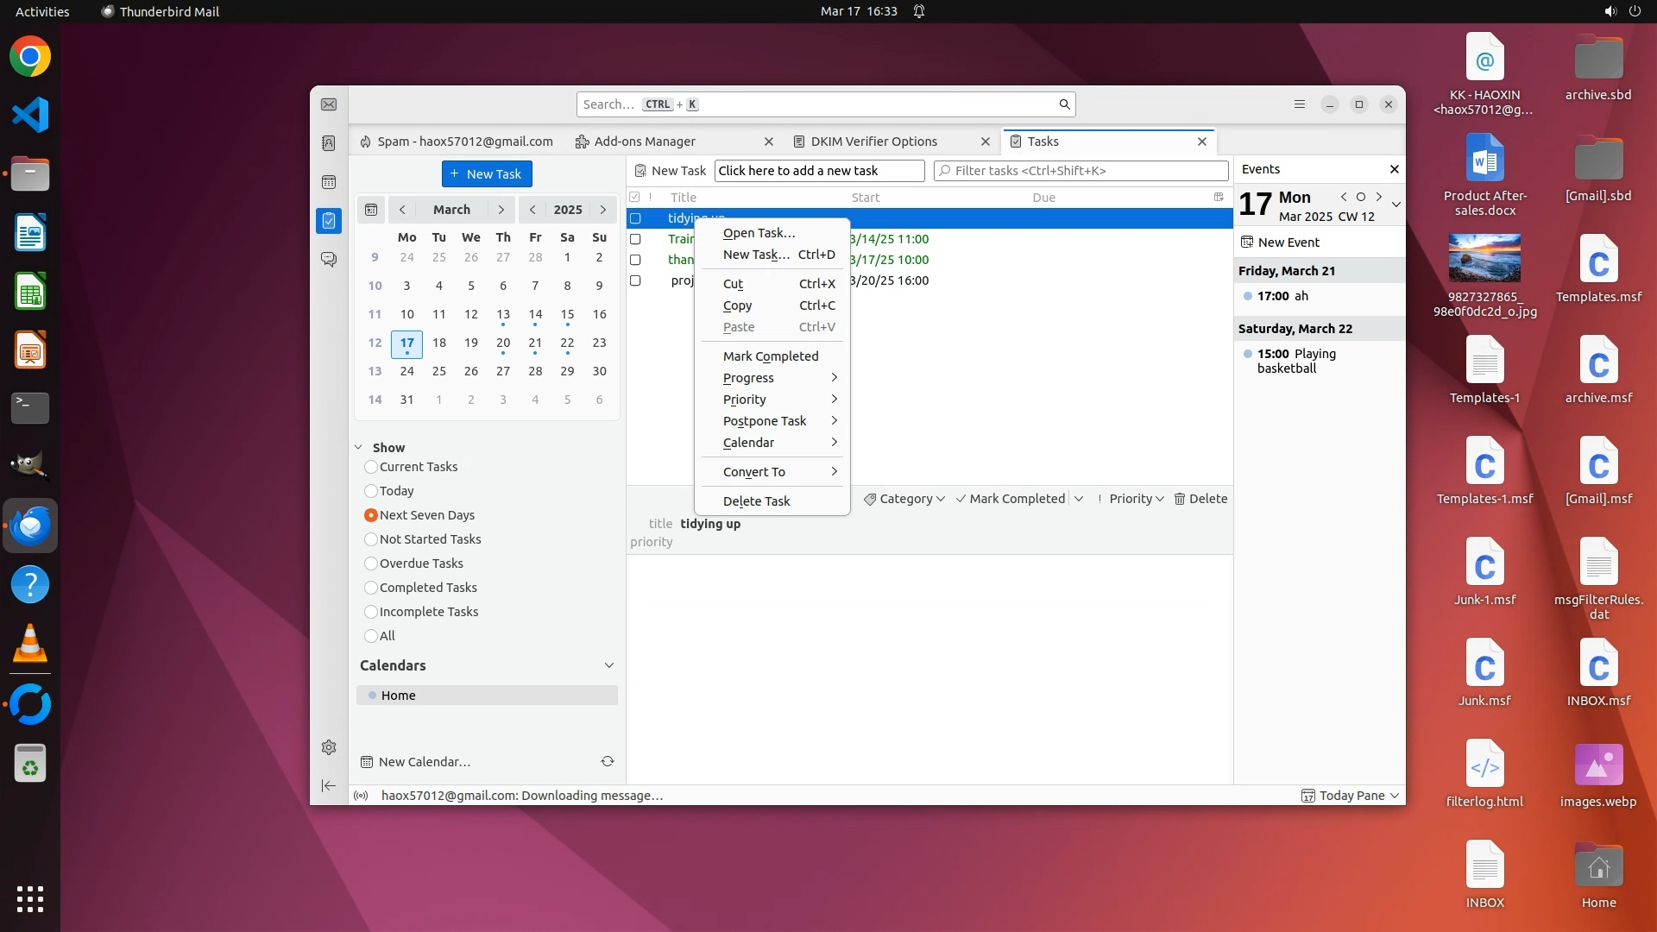Viewport: 1657px width, 932px height.
Task: Switch to Calendar view from sidebar
Action: tap(329, 182)
